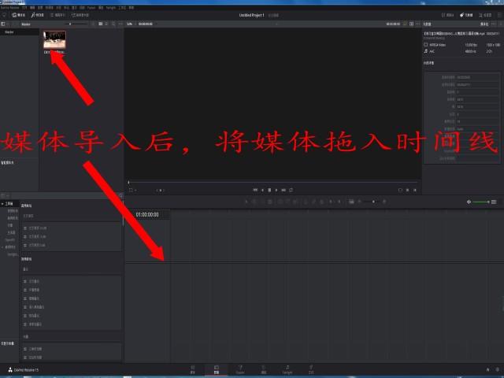The image size is (504, 378).
Task: Open the Fairlight menu in menu bar
Action: [111, 7]
